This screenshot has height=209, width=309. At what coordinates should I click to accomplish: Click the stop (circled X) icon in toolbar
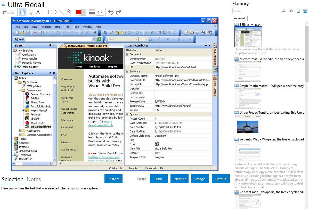(x=147, y=32)
